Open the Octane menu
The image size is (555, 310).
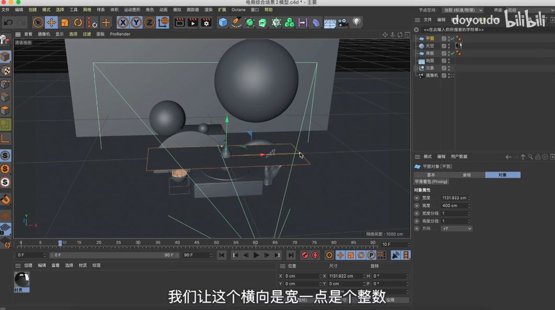[238, 9]
